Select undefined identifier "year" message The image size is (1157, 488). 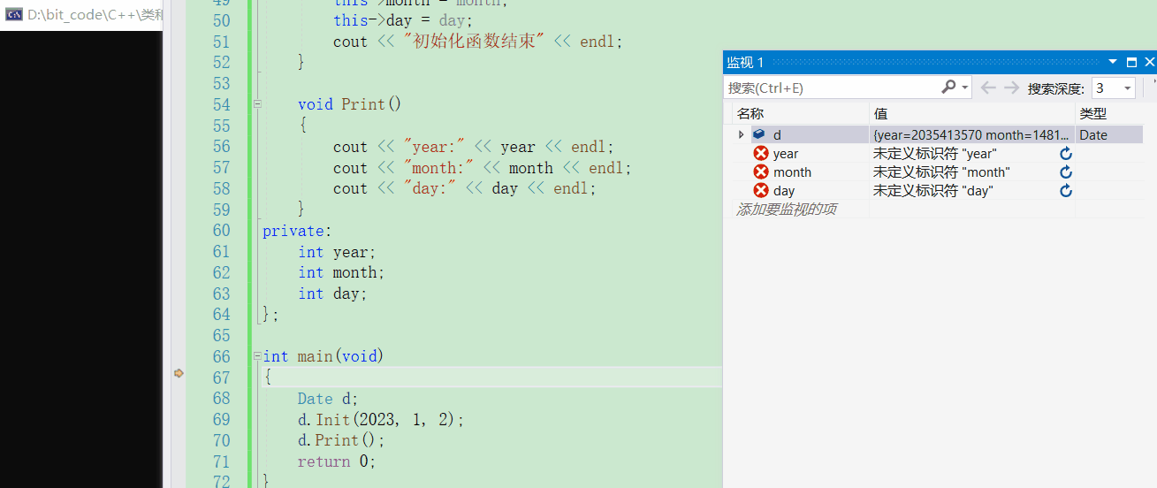934,154
